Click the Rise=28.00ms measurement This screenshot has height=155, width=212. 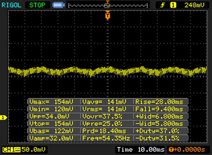point(159,102)
